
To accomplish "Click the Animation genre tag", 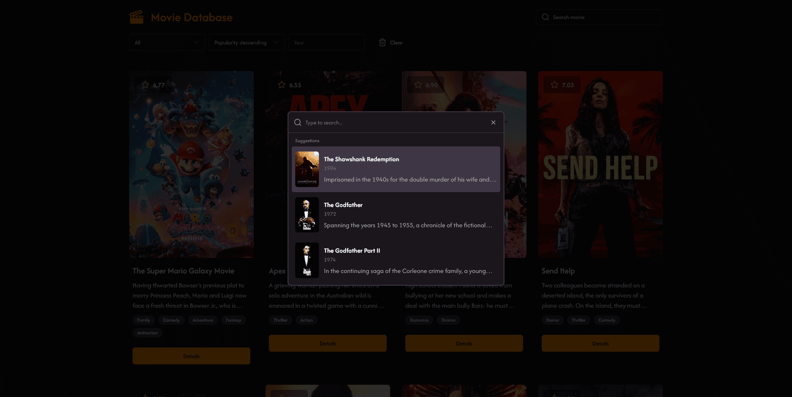I will pos(147,333).
